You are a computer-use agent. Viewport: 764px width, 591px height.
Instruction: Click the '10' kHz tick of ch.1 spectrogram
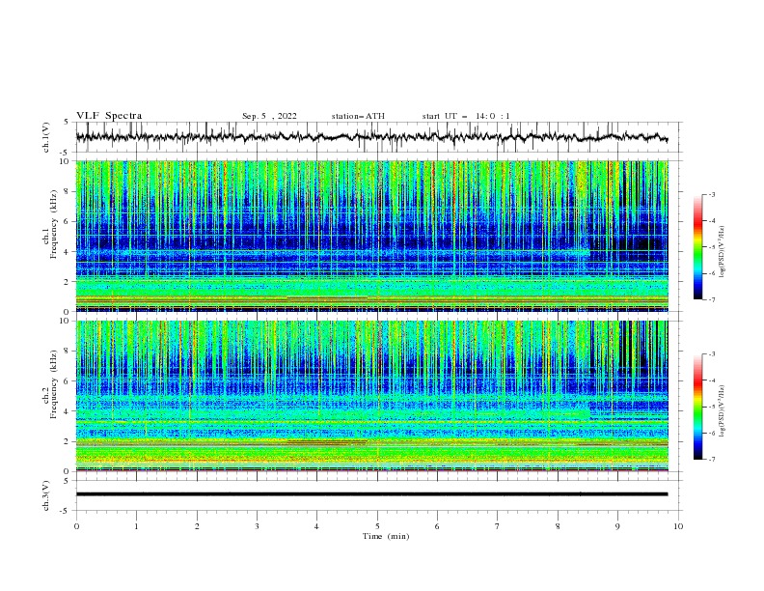click(x=67, y=161)
